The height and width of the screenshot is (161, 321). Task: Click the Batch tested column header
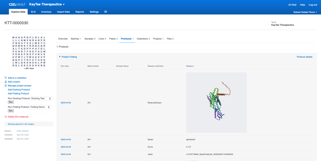[x=93, y=66]
